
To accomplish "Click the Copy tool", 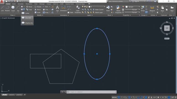I will tap(29, 10).
